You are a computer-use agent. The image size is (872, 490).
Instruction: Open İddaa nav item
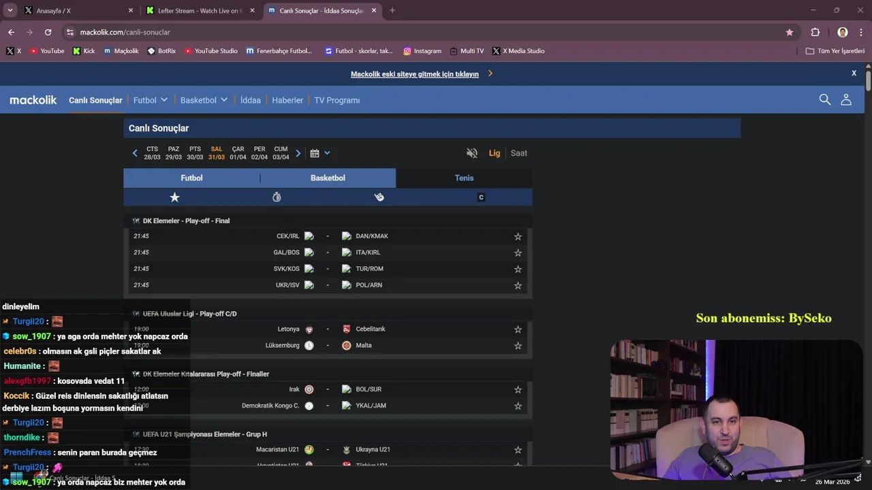click(251, 100)
